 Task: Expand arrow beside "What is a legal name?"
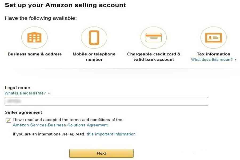49,93
